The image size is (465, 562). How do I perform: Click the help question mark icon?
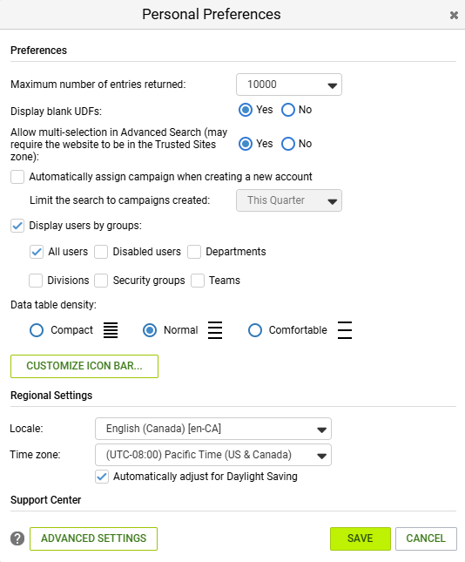coord(17,538)
